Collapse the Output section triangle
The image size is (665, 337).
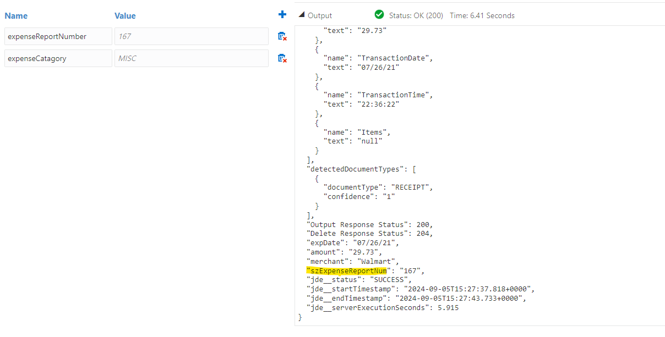(x=301, y=15)
